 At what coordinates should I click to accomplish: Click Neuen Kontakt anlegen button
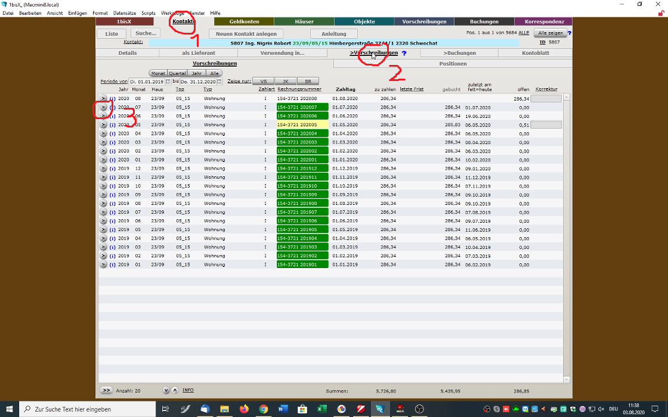click(246, 34)
